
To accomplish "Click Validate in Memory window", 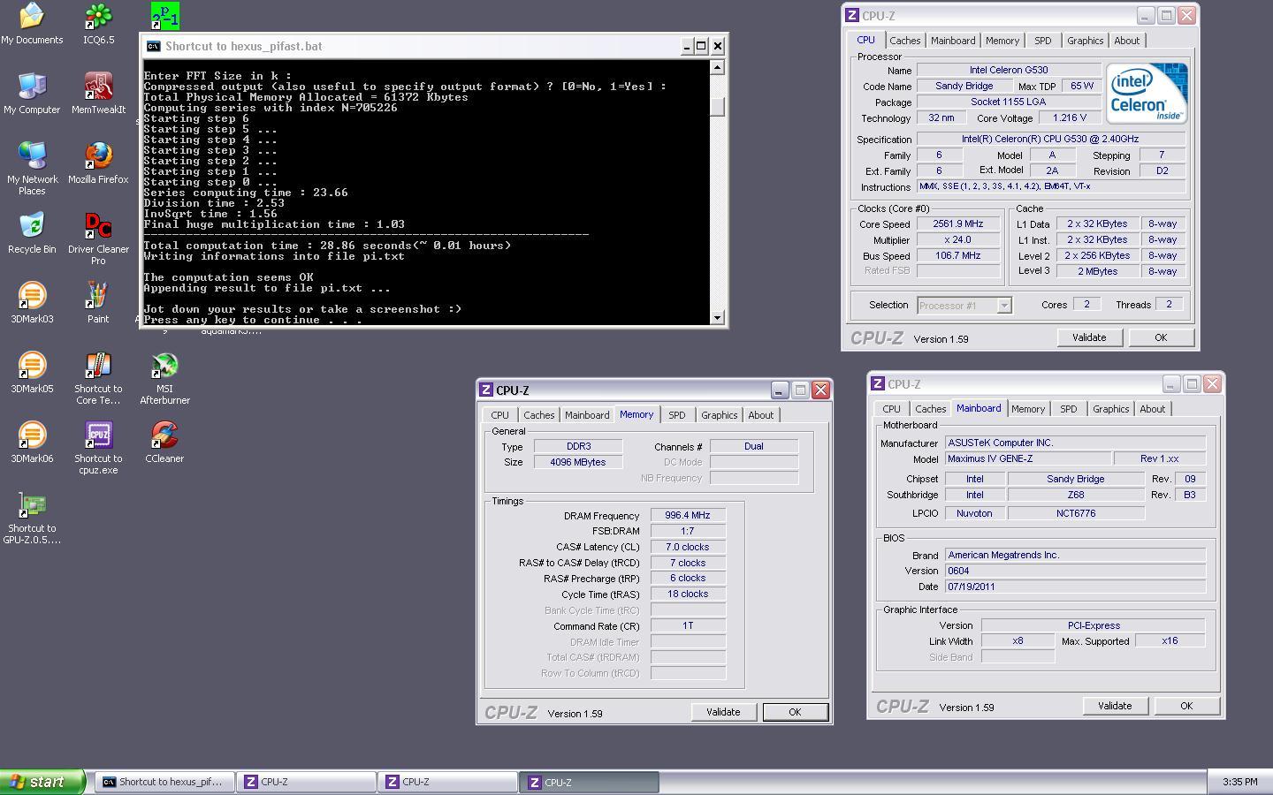I will point(723,712).
